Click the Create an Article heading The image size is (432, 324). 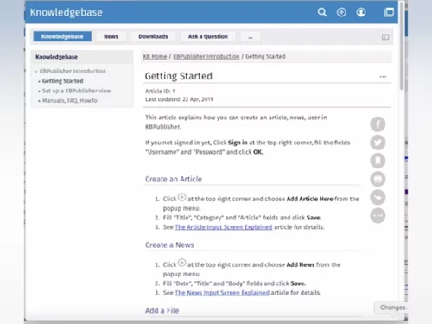click(174, 179)
